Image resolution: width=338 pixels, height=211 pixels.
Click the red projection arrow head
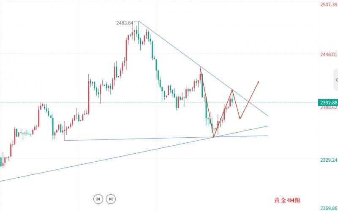coord(258,82)
